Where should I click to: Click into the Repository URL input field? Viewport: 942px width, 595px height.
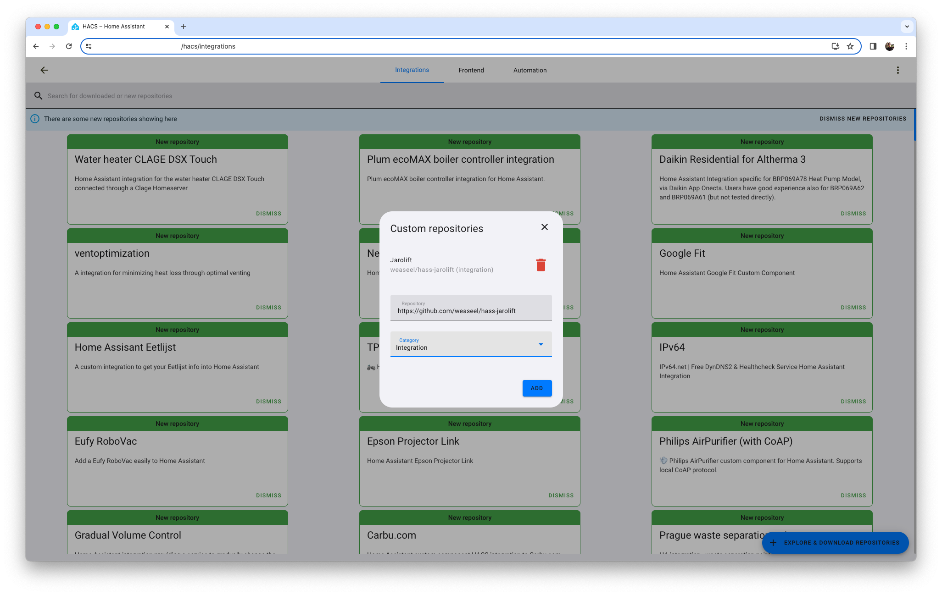(x=471, y=310)
